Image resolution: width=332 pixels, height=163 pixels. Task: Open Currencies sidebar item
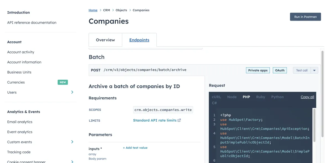(16, 82)
